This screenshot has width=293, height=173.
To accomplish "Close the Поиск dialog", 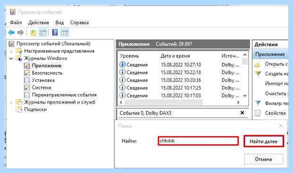I will pyautogui.click(x=281, y=126).
